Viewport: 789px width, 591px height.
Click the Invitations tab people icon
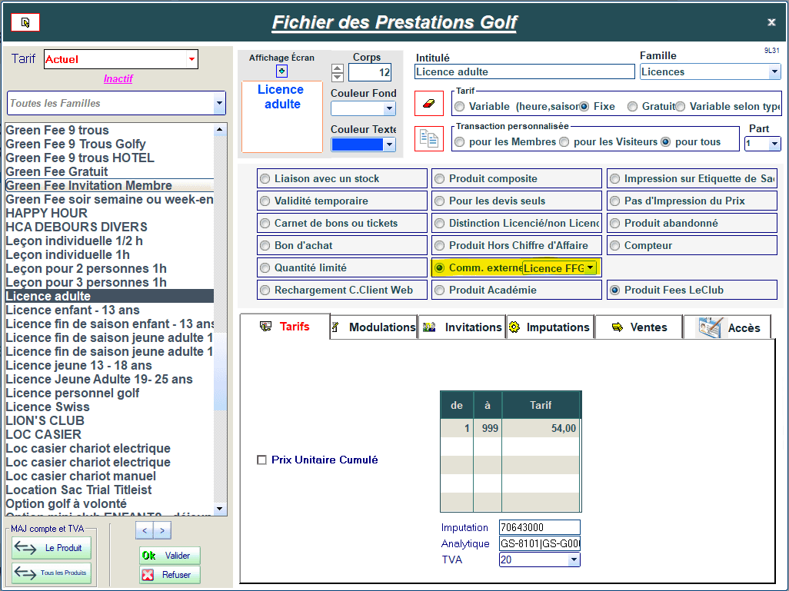coord(429,327)
